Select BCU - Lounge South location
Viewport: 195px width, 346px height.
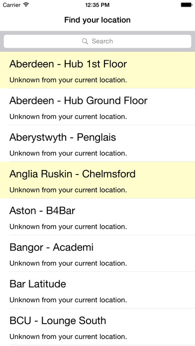tap(97, 327)
